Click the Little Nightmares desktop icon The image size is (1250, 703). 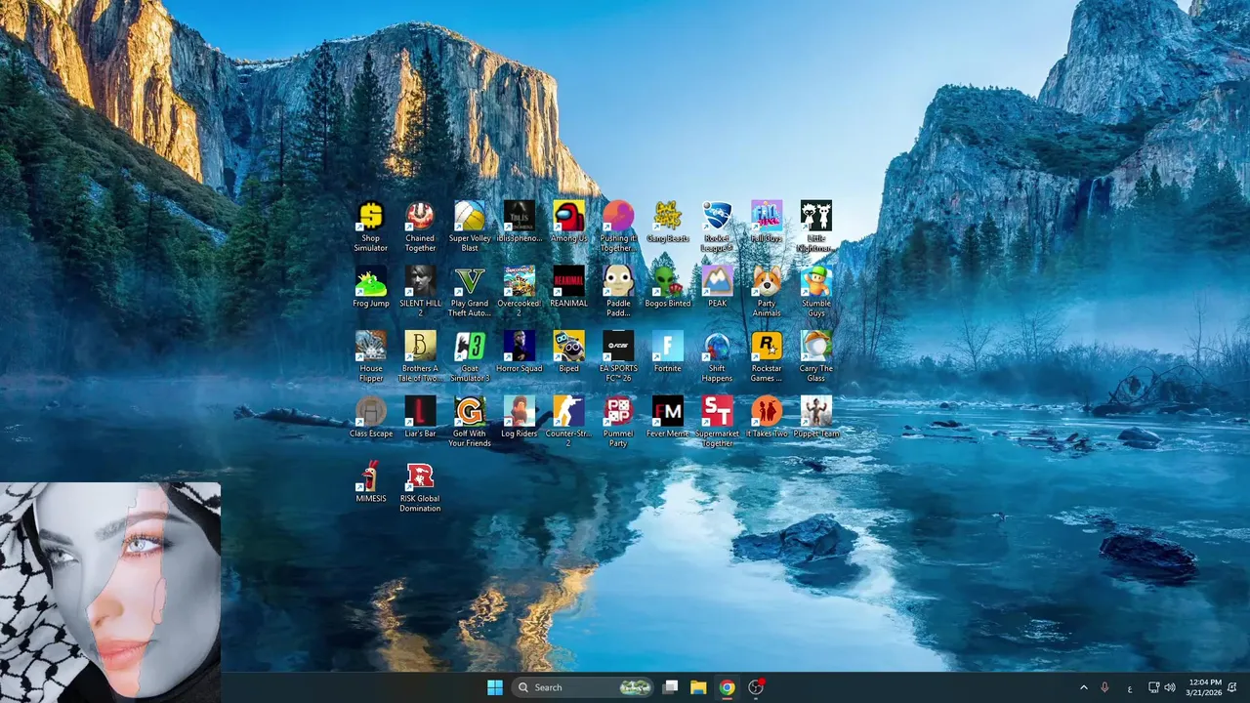[815, 227]
